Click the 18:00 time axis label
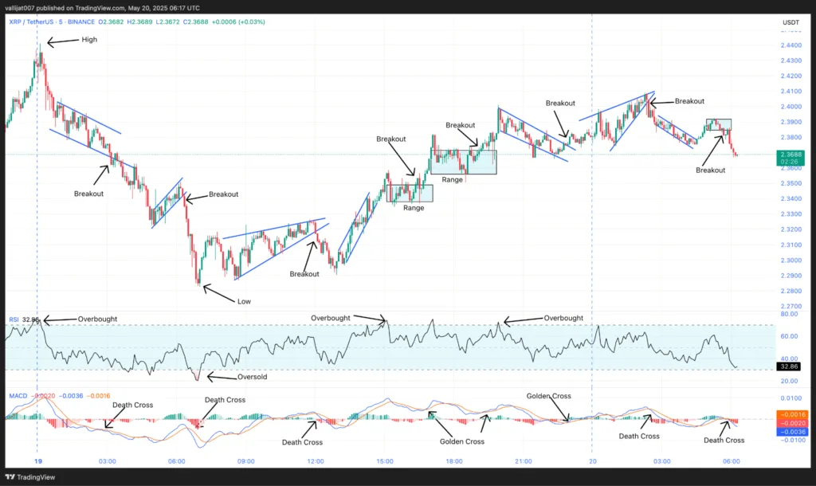The width and height of the screenshot is (816, 486). tap(454, 461)
